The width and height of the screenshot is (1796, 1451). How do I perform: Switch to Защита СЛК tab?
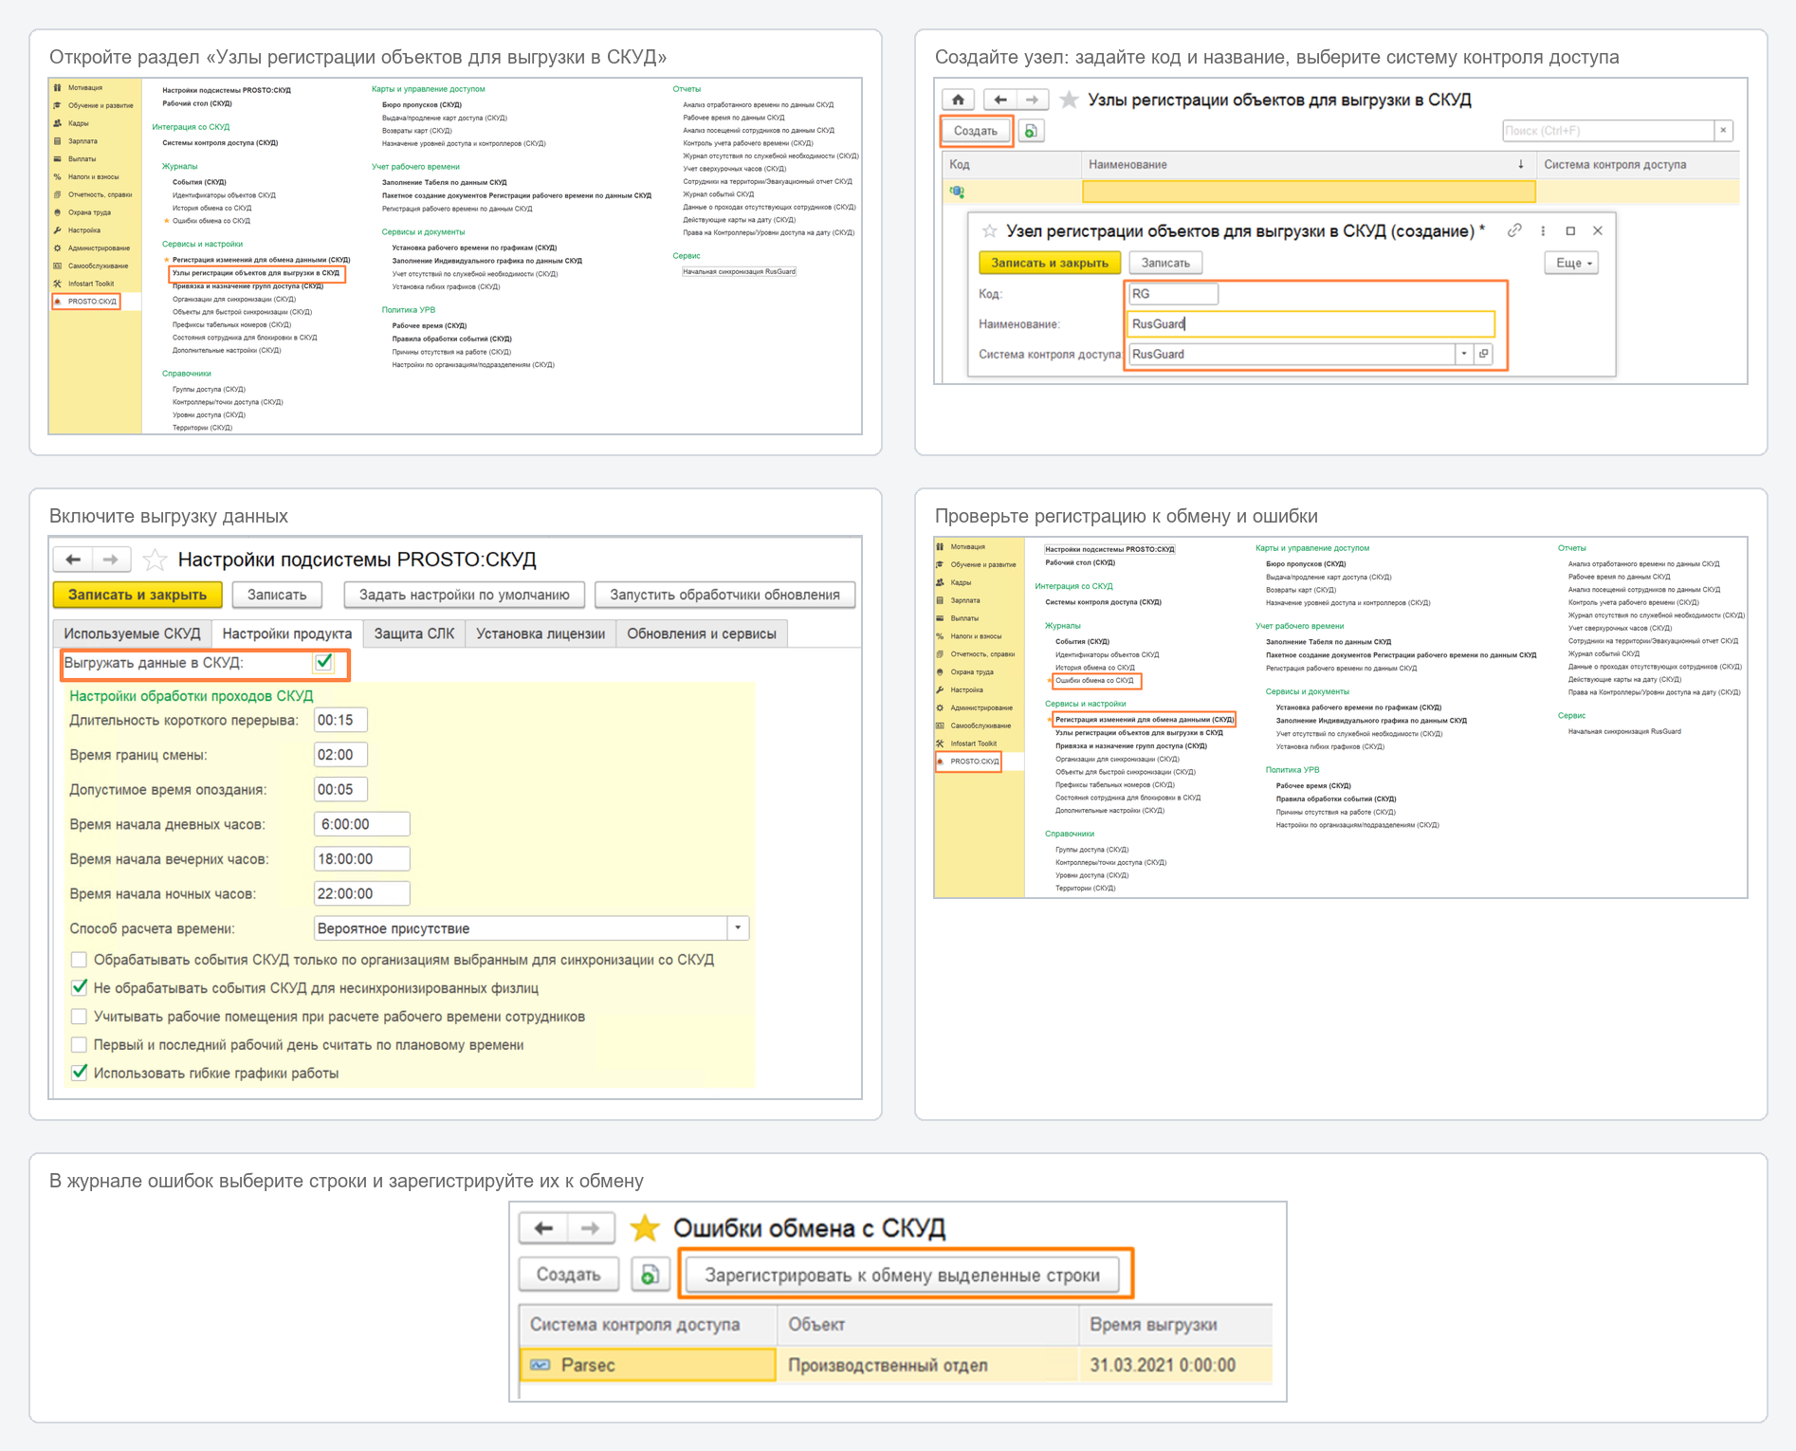(x=413, y=634)
